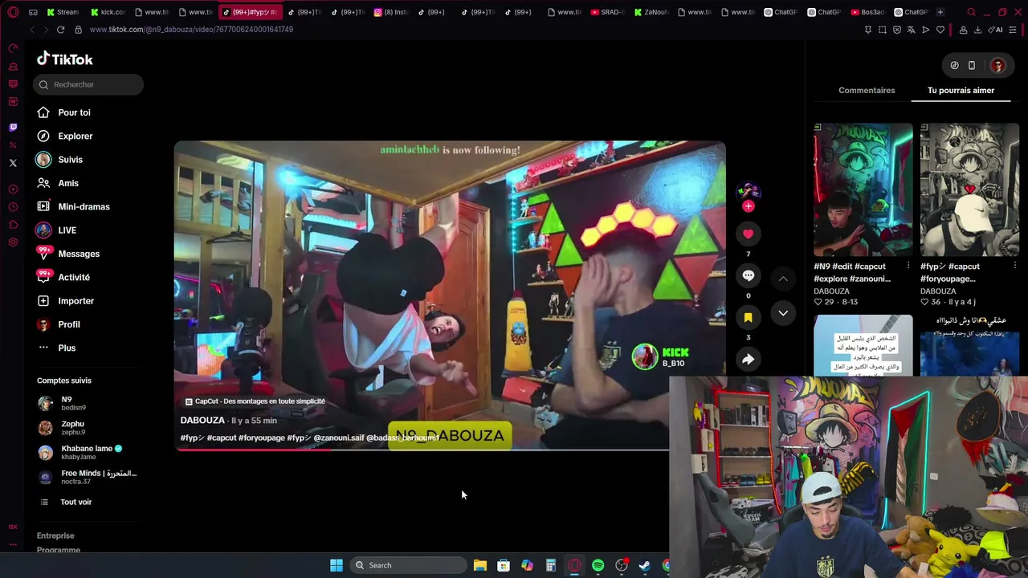Open Zephu followed account

coord(72,428)
